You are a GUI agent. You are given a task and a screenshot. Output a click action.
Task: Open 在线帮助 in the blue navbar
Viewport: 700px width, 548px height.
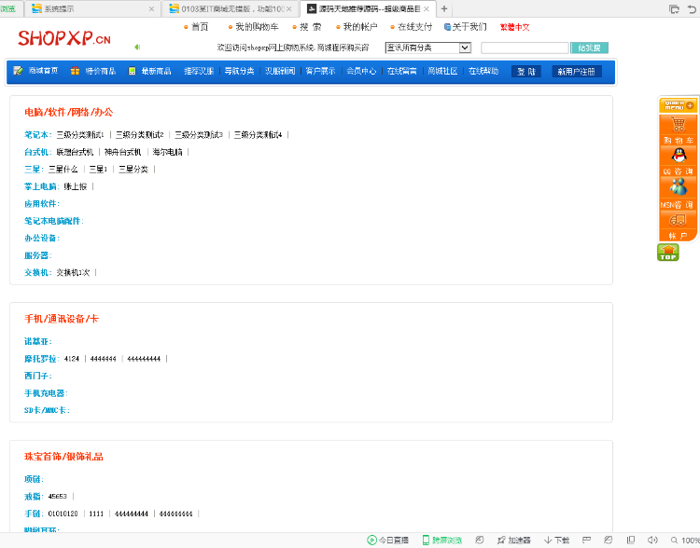[x=483, y=71]
